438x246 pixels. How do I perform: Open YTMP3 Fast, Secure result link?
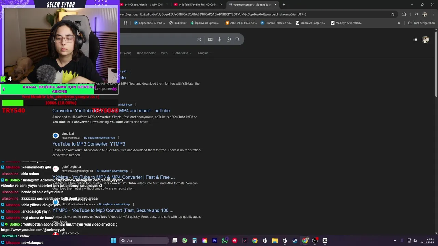(x=113, y=210)
